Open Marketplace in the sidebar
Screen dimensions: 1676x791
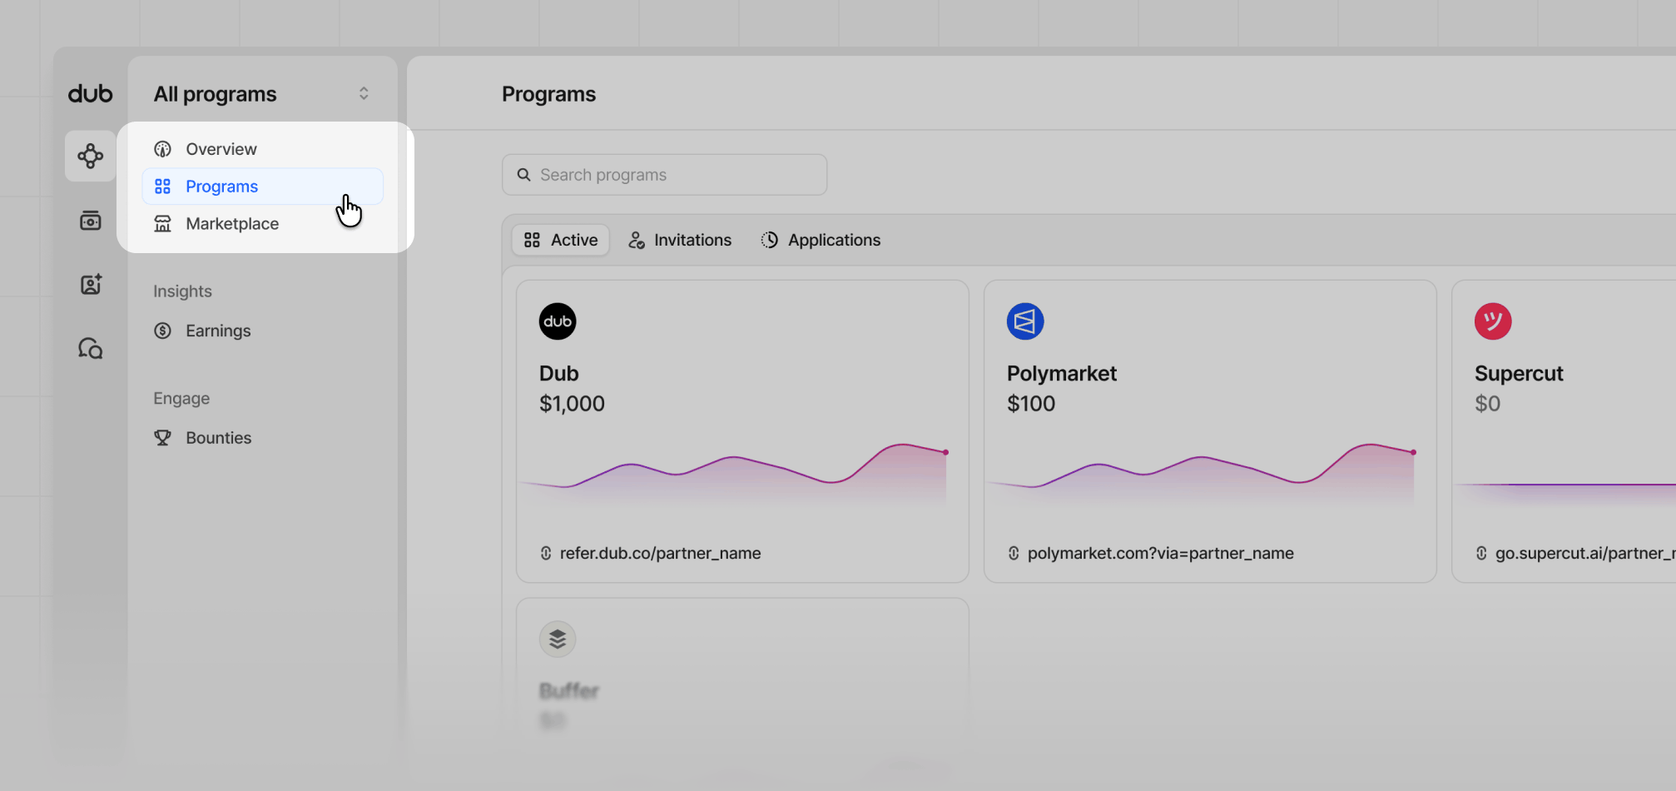click(263, 224)
